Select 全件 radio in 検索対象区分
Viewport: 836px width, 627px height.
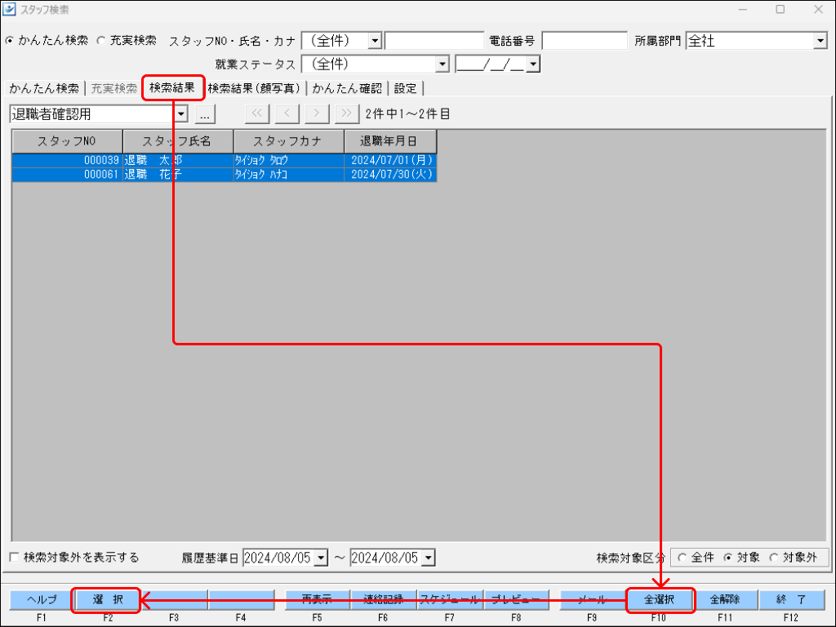pyautogui.click(x=682, y=558)
